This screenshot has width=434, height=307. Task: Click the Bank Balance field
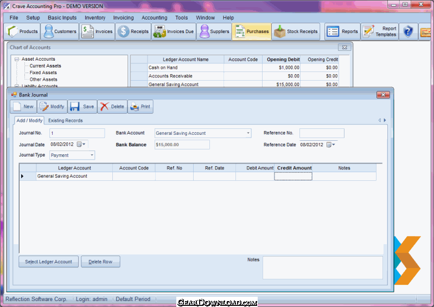tap(182, 145)
